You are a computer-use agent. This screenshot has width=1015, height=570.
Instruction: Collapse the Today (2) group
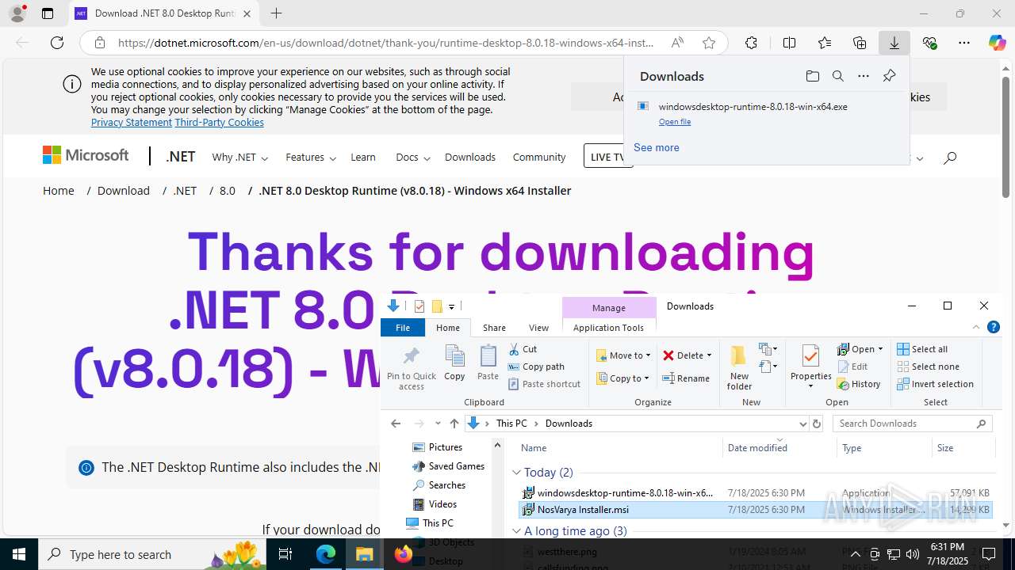pos(517,473)
